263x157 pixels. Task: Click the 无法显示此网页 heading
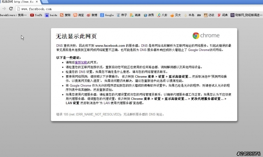(x=76, y=36)
